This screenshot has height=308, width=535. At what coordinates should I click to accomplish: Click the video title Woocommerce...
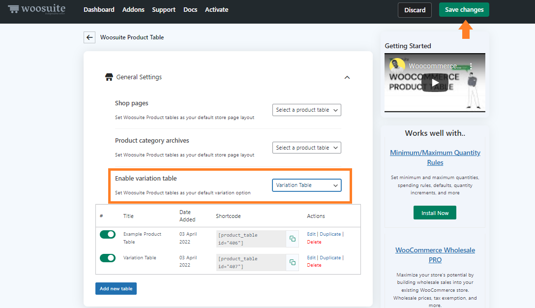coord(435,66)
